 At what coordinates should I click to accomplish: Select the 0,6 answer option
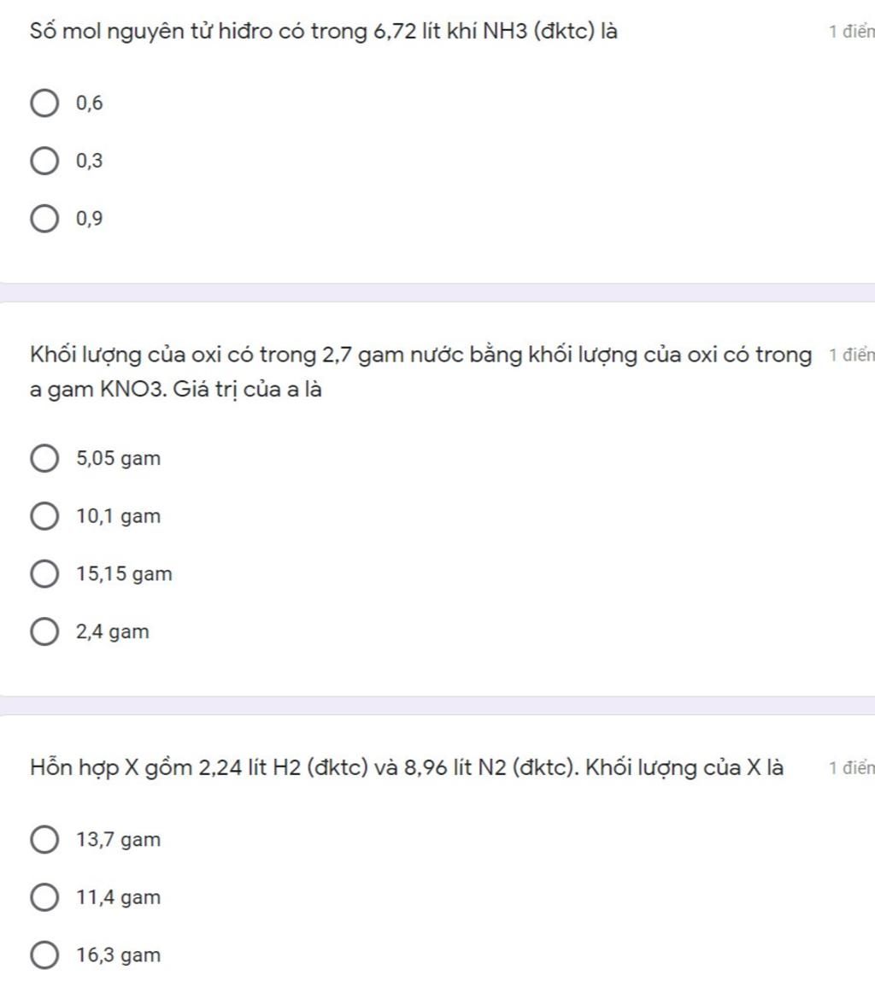click(44, 103)
